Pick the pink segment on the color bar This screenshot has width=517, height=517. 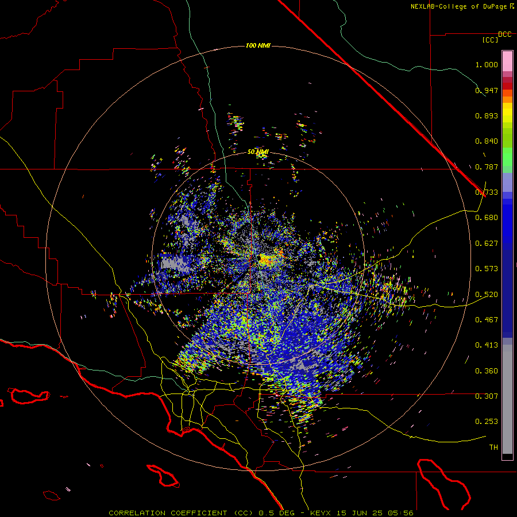pyautogui.click(x=507, y=61)
